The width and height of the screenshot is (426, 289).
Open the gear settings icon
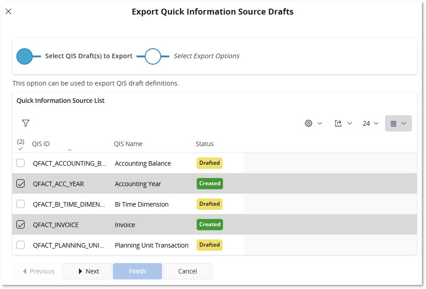[309, 123]
